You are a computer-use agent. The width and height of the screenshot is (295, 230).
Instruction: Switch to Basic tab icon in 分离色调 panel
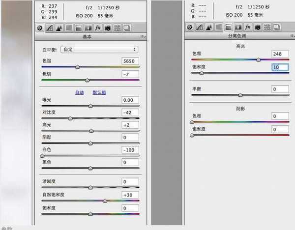coord(190,27)
